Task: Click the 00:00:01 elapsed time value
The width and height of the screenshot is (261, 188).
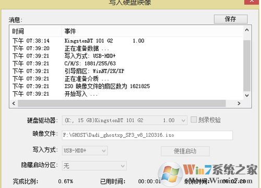Action: 150,181
